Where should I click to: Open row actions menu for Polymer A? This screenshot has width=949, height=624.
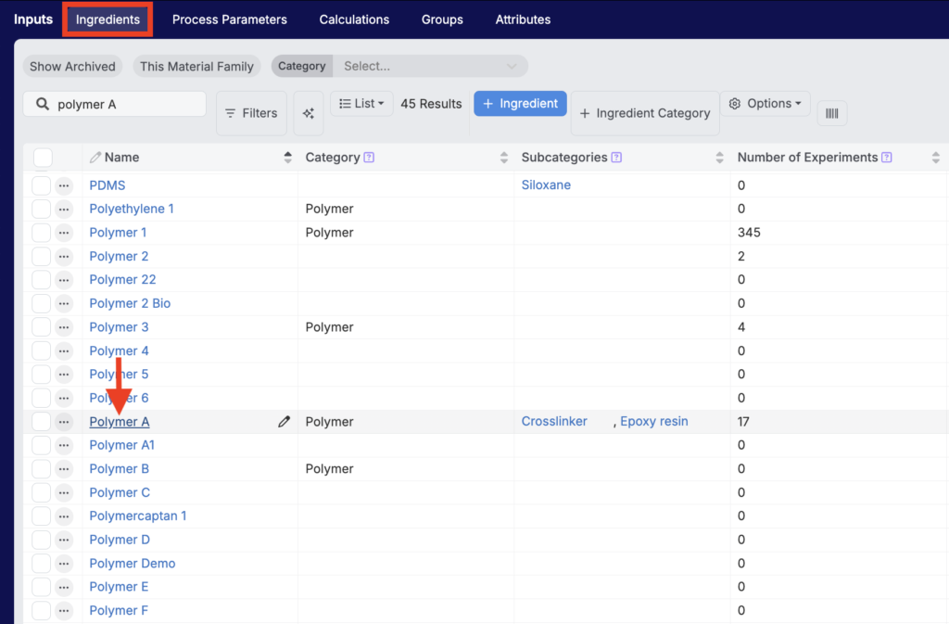tap(64, 421)
